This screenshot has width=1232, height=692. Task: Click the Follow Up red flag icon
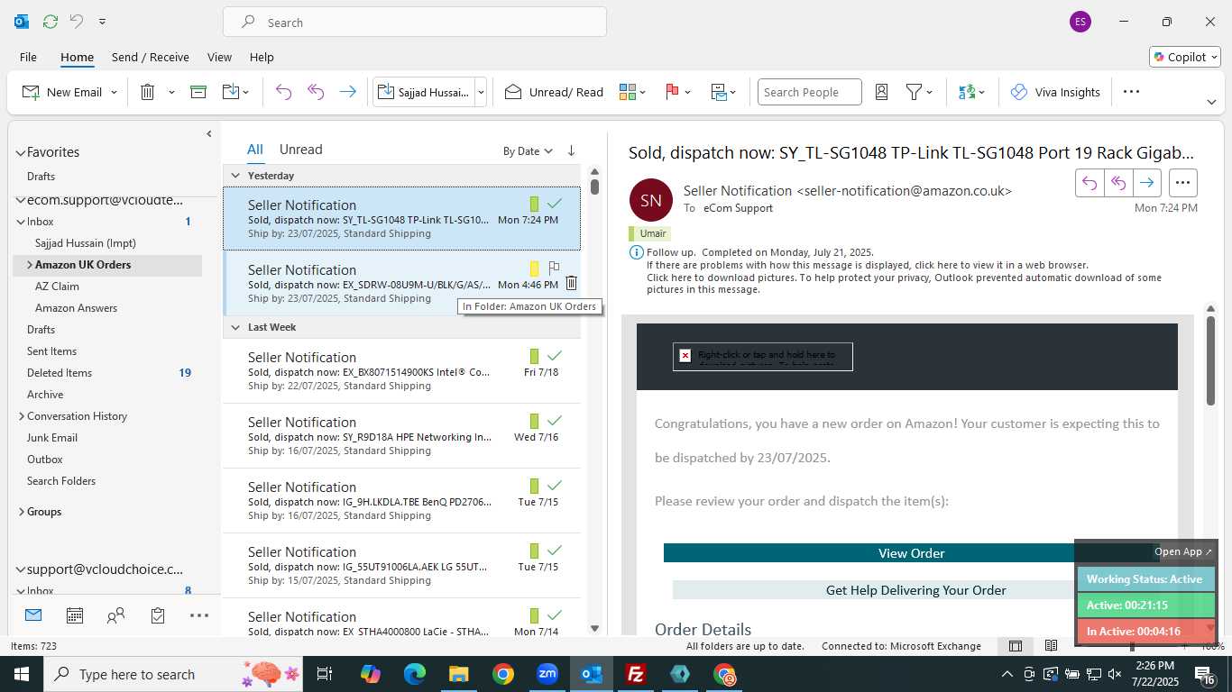tap(672, 92)
